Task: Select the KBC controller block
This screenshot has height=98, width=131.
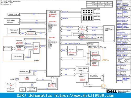Action: [x=28, y=79]
